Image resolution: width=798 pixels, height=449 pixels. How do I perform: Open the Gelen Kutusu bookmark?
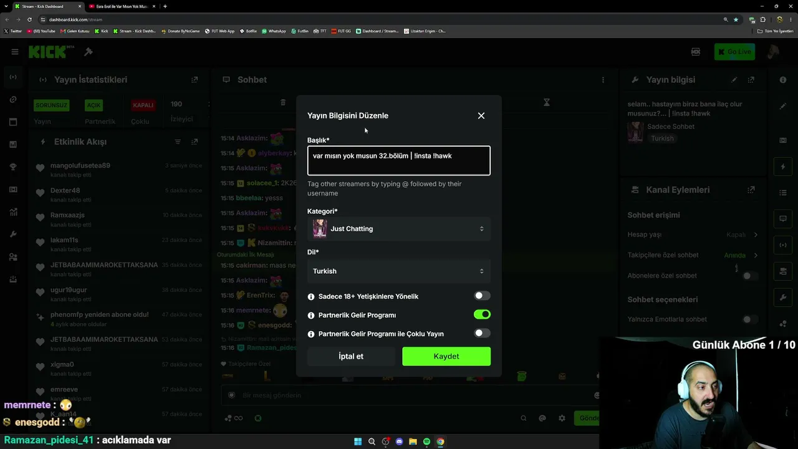click(x=75, y=31)
